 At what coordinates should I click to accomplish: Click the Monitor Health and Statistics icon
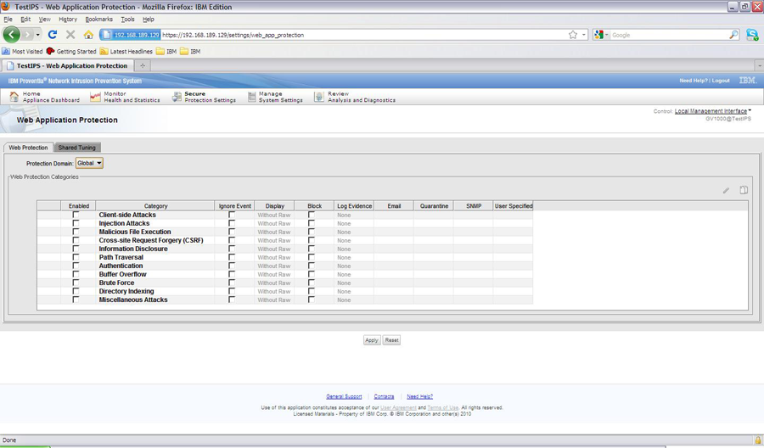coord(95,97)
